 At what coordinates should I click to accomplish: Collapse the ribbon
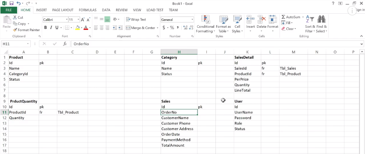tap(362, 36)
